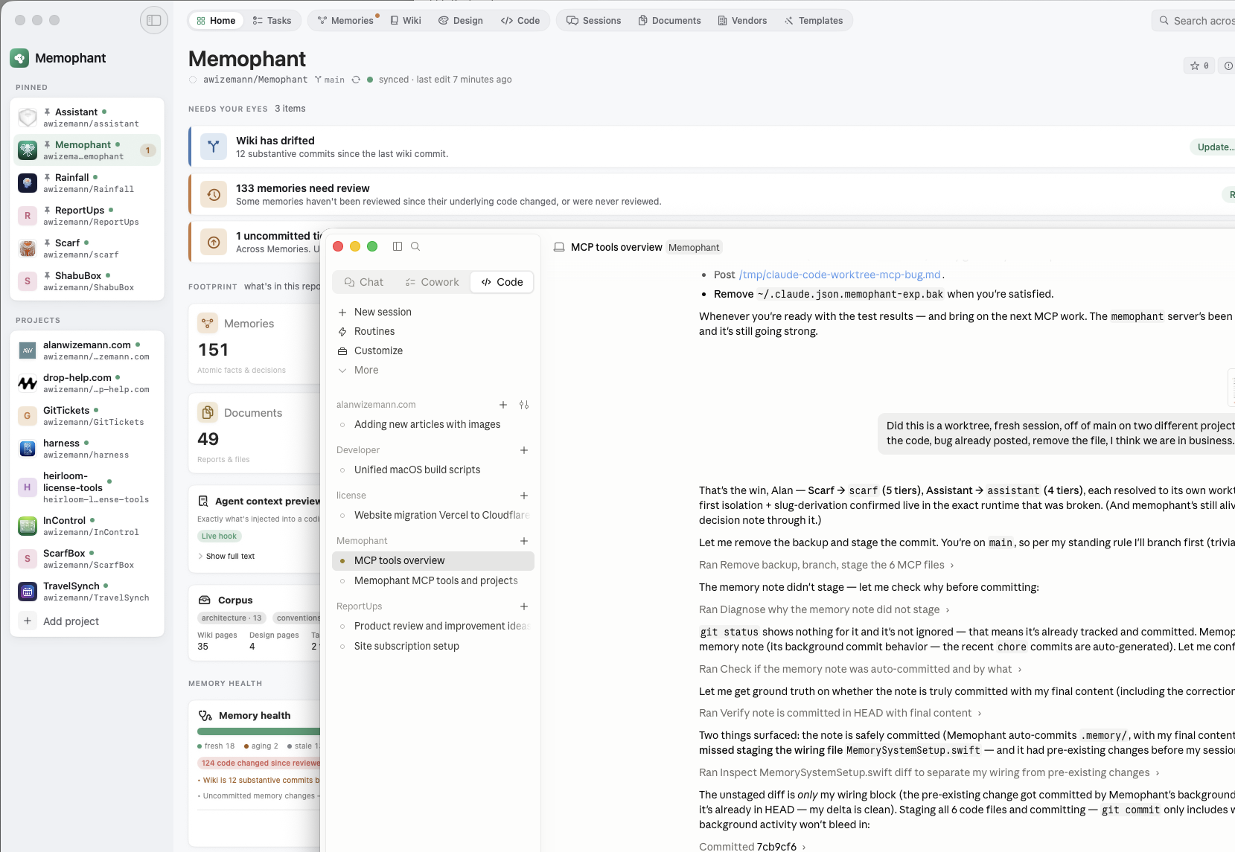Click the Rainfall project avatar
The height and width of the screenshot is (852, 1235).
pos(28,183)
